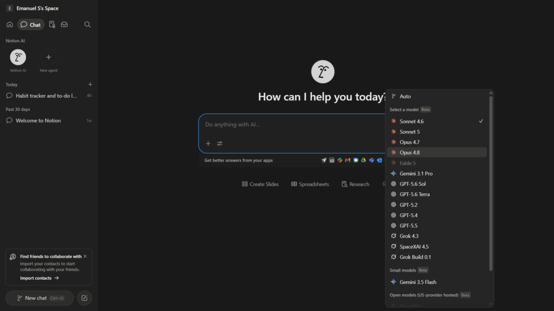Select the Notion AI agent avatar

point(18,57)
